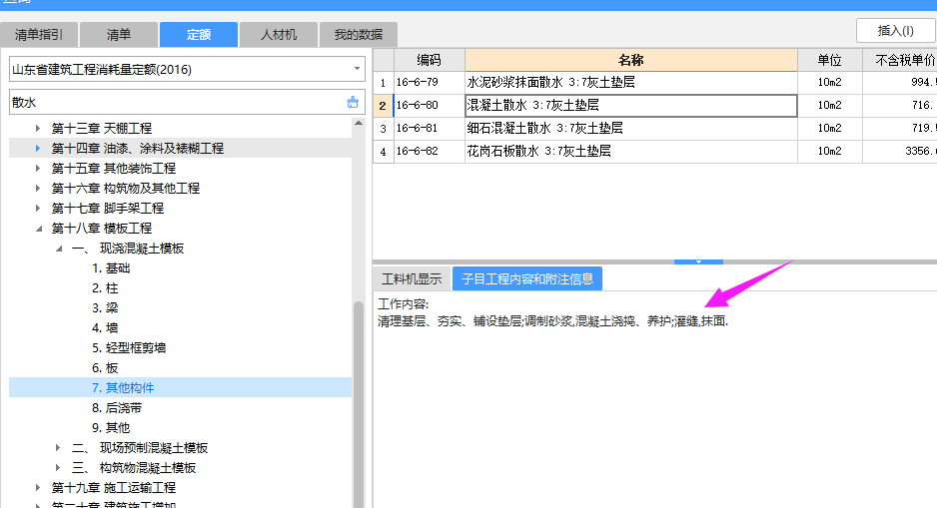Select tree item 一、现浇混凝土模板
Screen dimensions: 937x508
coord(128,249)
